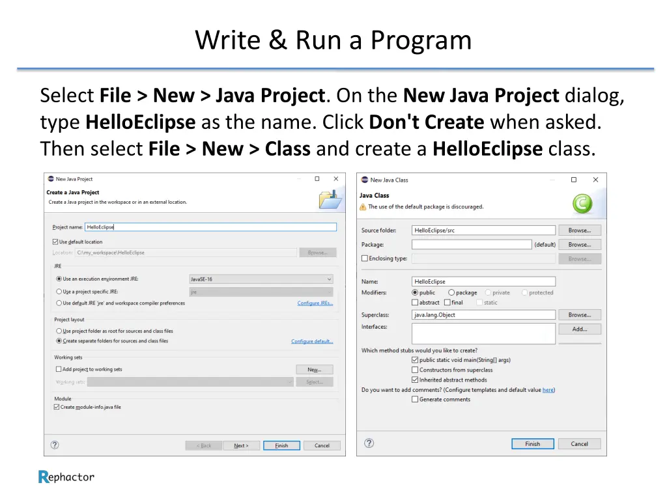Select the public modifier radio button
This screenshot has width=667, height=500.
pyautogui.click(x=415, y=292)
